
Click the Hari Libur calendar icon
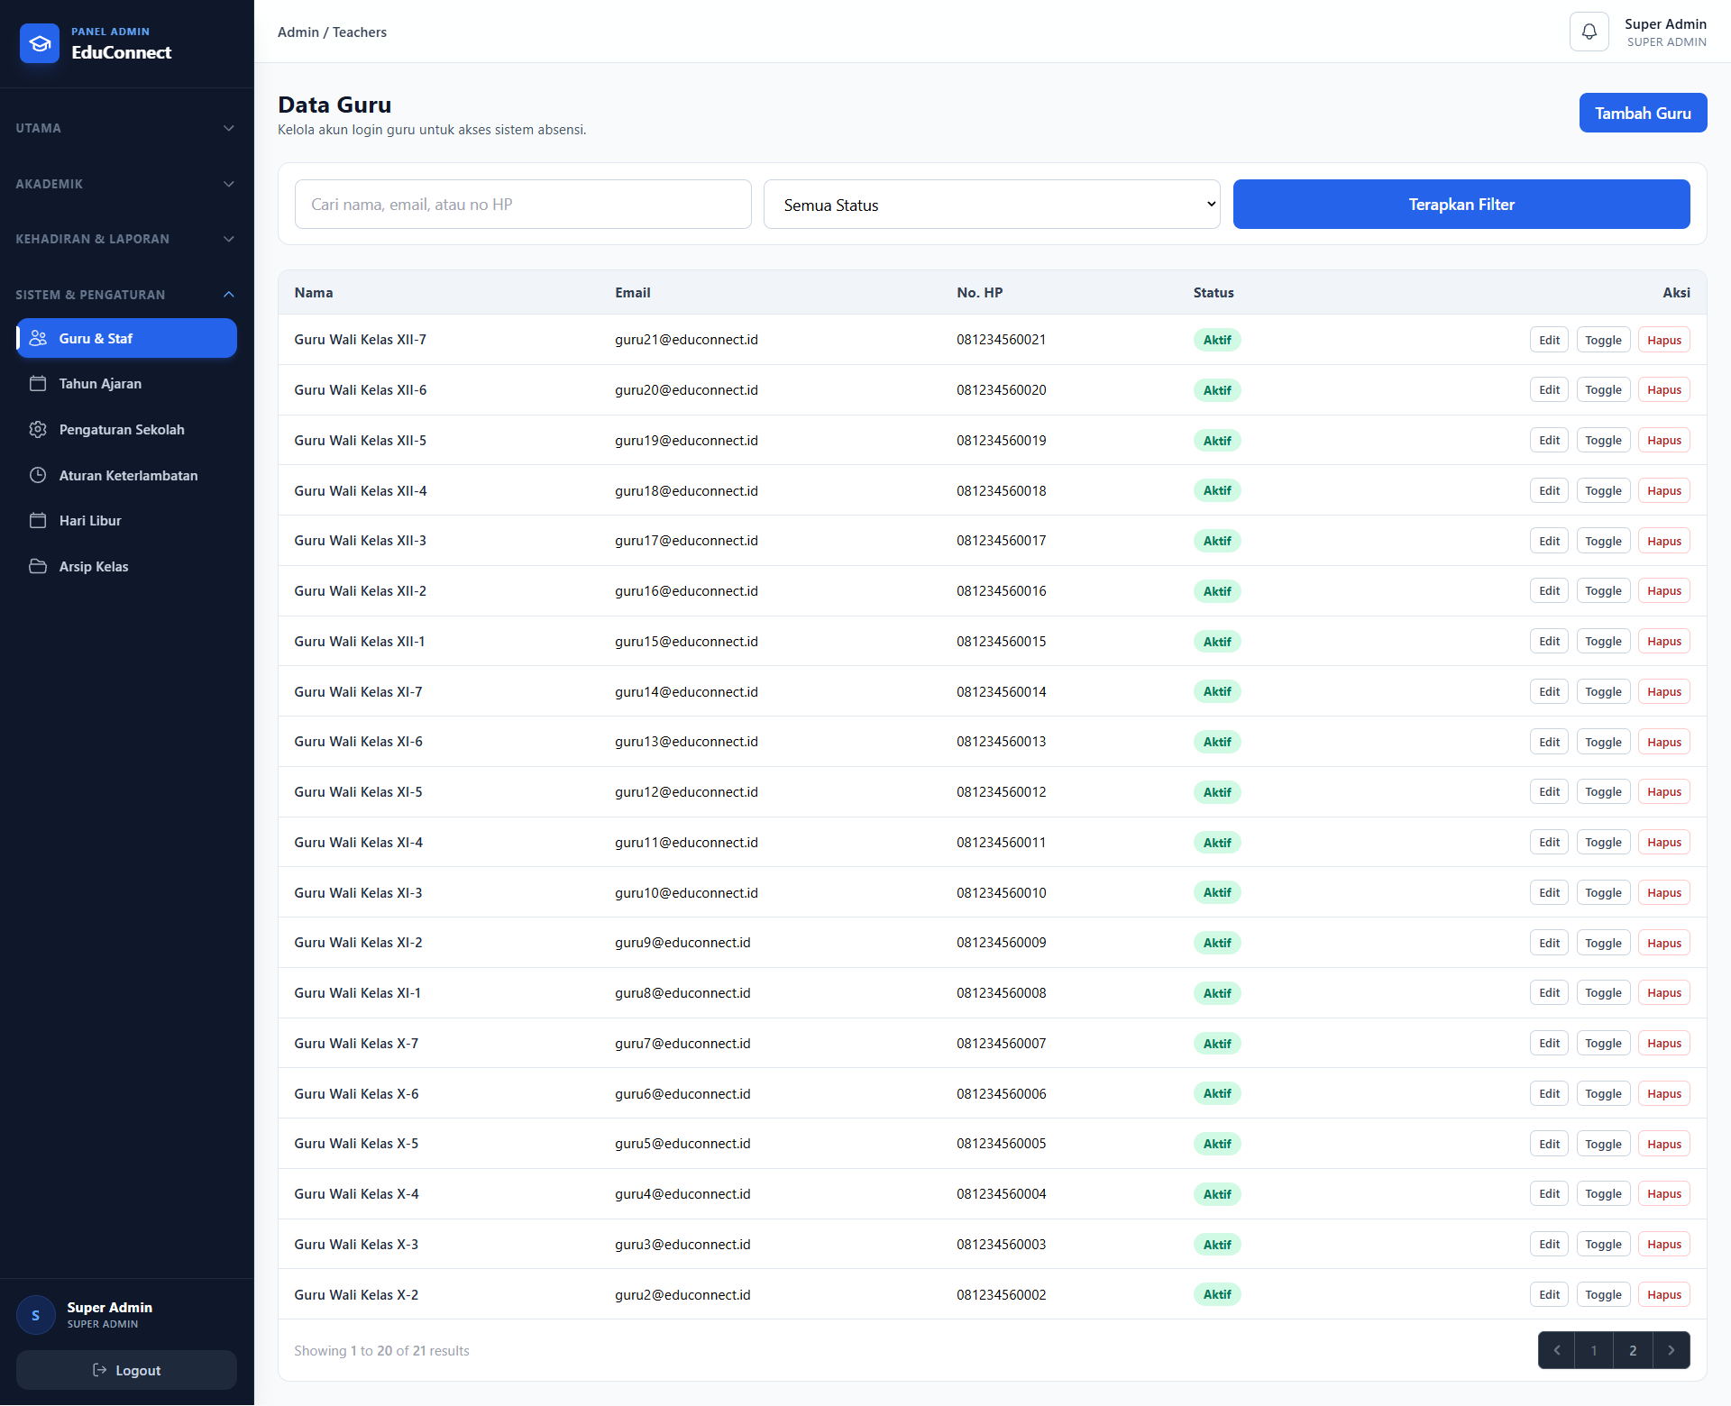click(38, 520)
